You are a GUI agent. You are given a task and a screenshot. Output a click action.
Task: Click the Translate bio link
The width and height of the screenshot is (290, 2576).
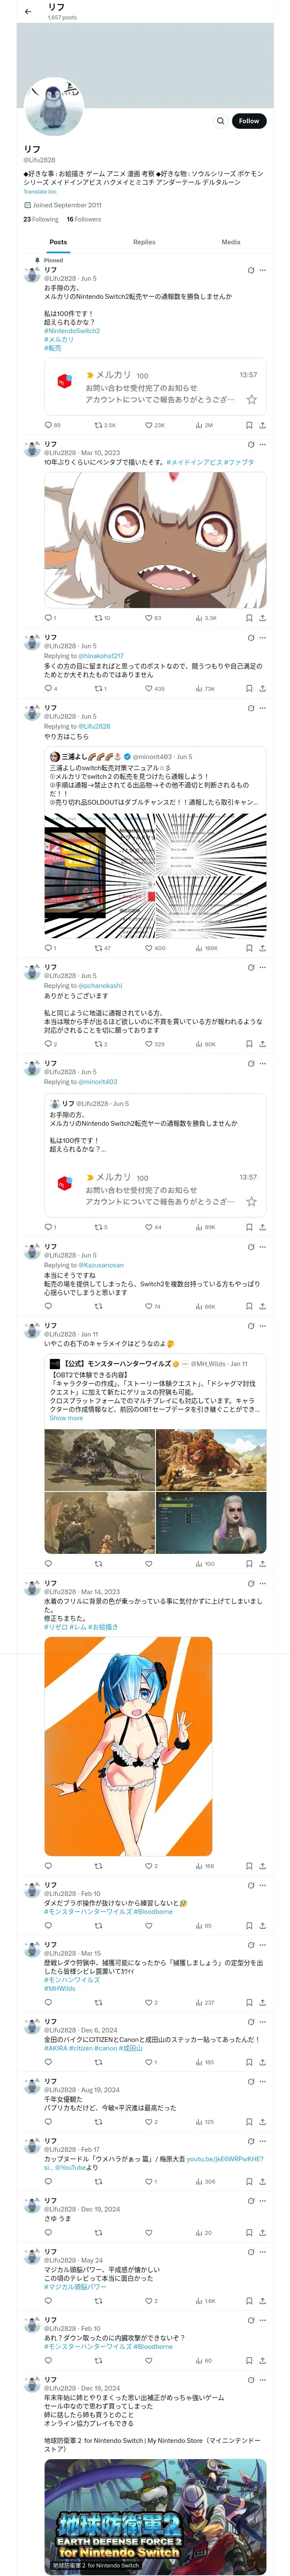click(x=40, y=192)
